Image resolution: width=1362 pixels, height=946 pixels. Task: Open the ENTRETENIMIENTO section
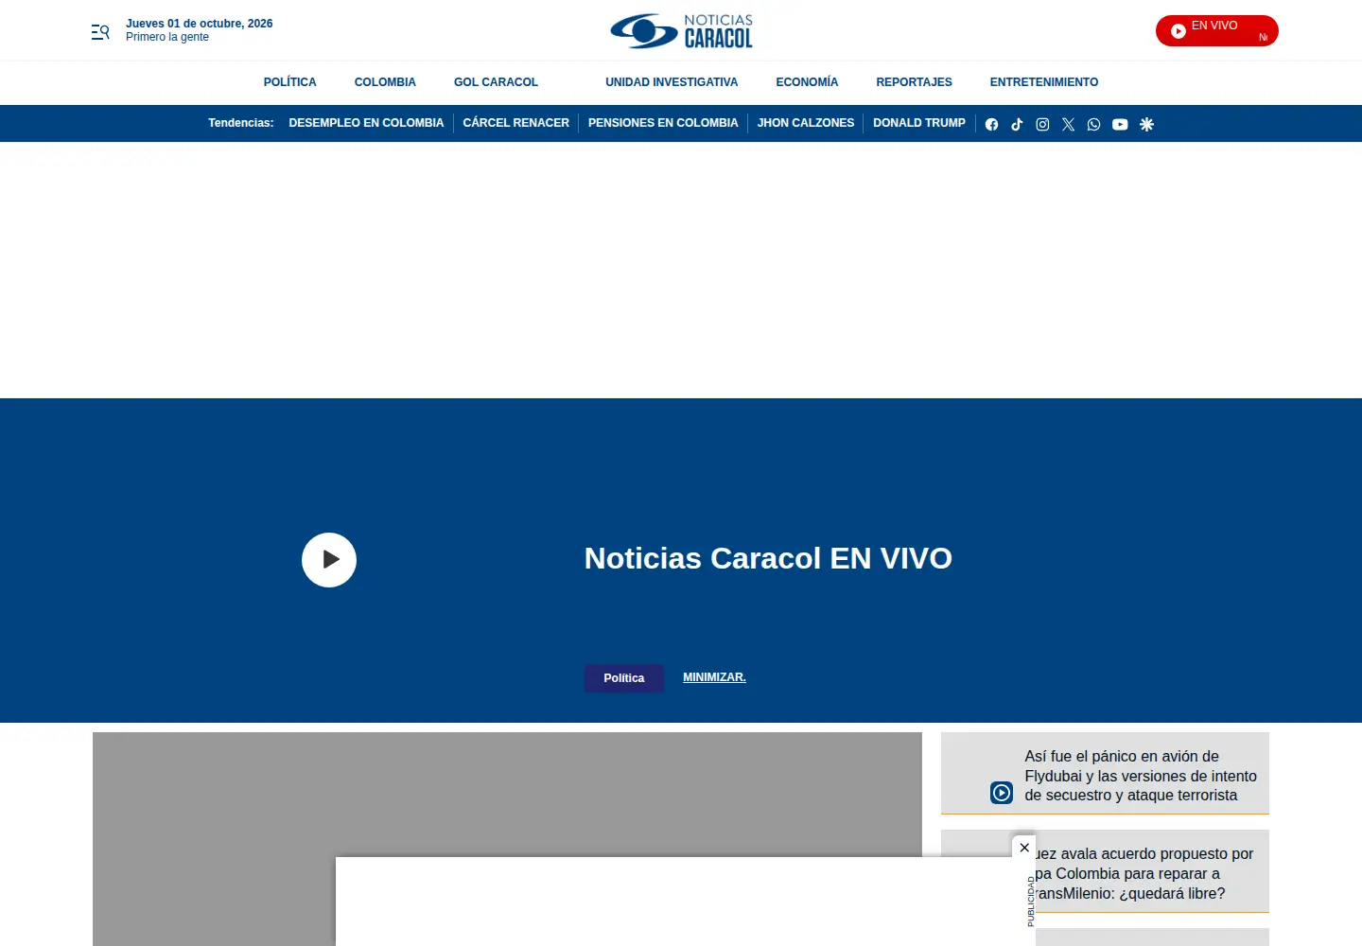click(1044, 82)
